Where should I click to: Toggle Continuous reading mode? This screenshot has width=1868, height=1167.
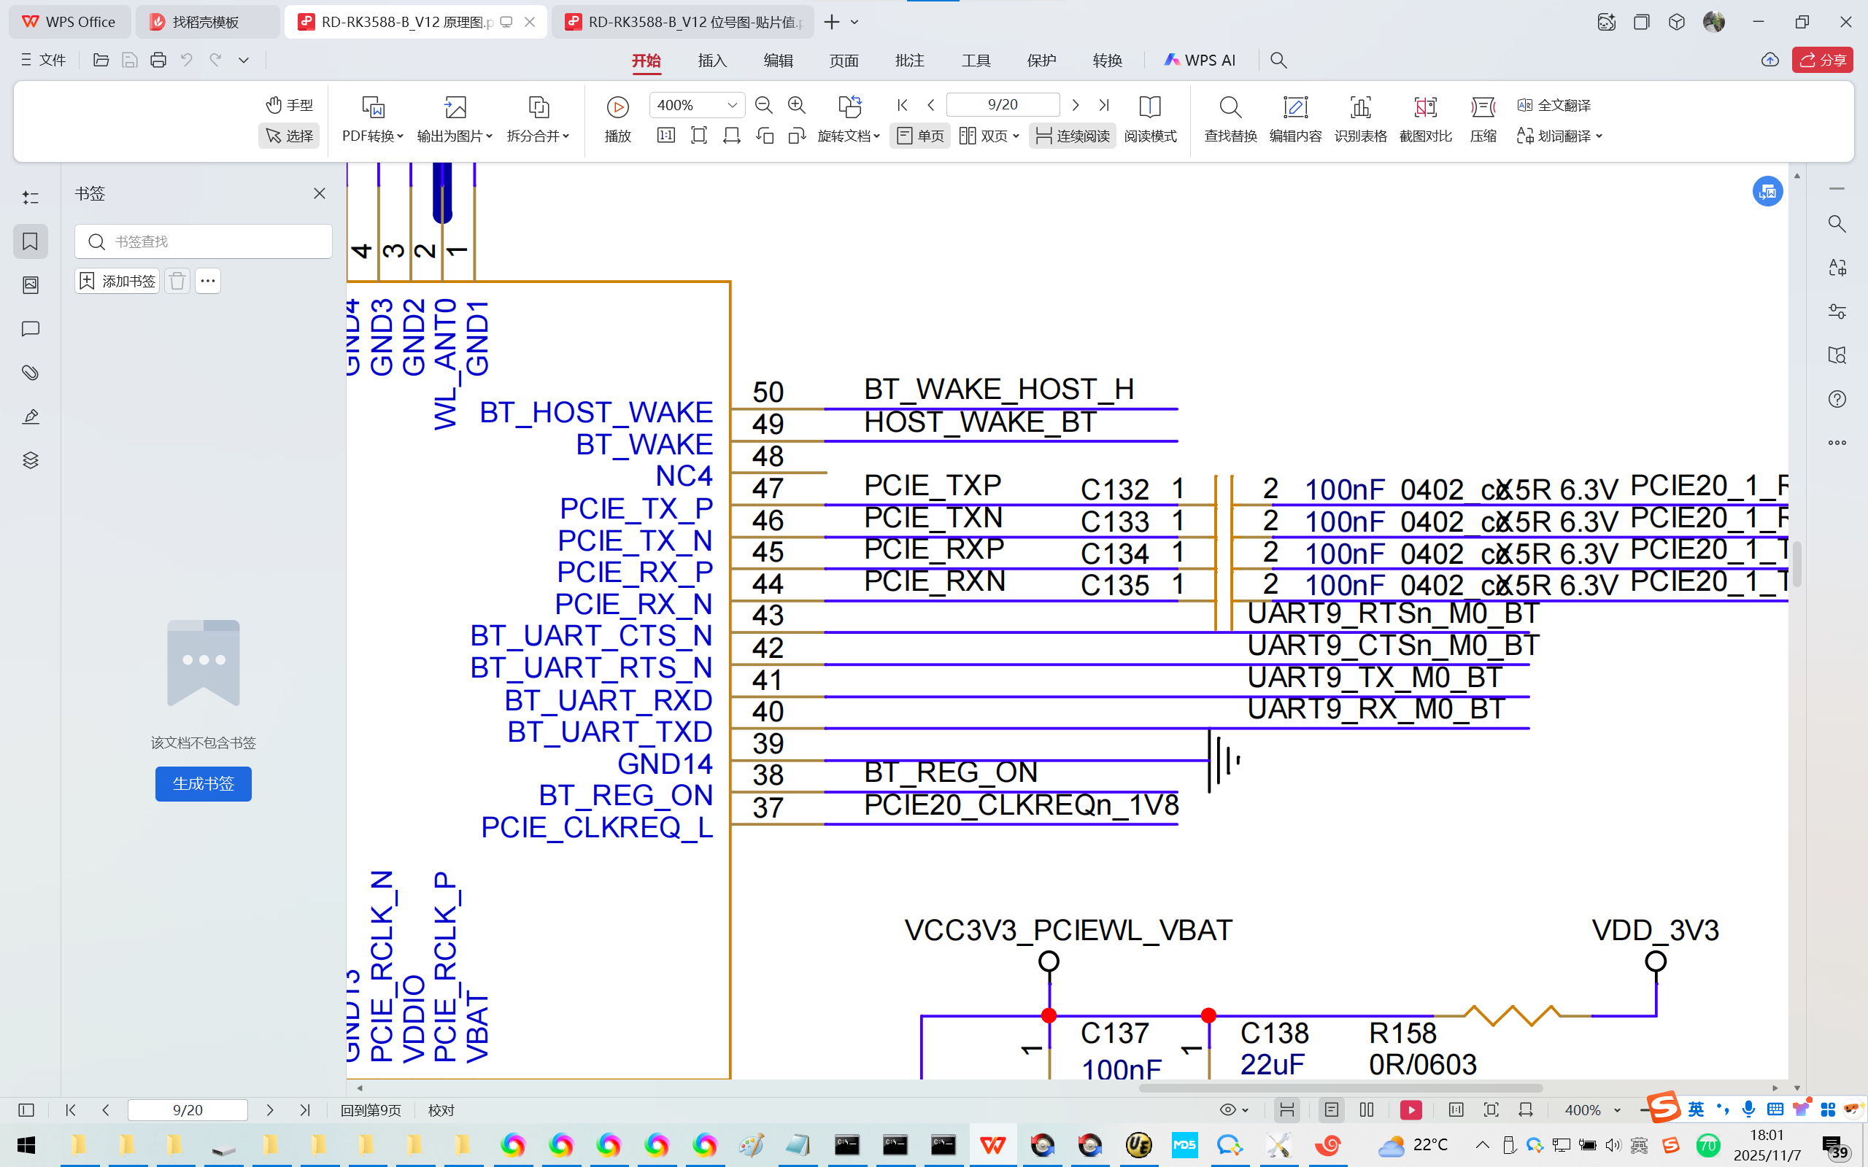(x=1072, y=136)
